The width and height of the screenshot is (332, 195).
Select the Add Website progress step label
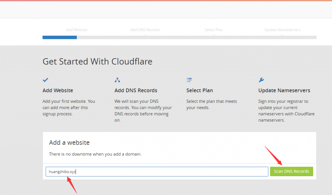77,30
